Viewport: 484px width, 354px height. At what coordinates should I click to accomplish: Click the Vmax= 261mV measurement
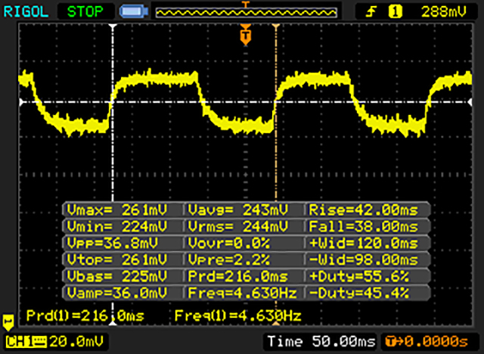pyautogui.click(x=117, y=210)
